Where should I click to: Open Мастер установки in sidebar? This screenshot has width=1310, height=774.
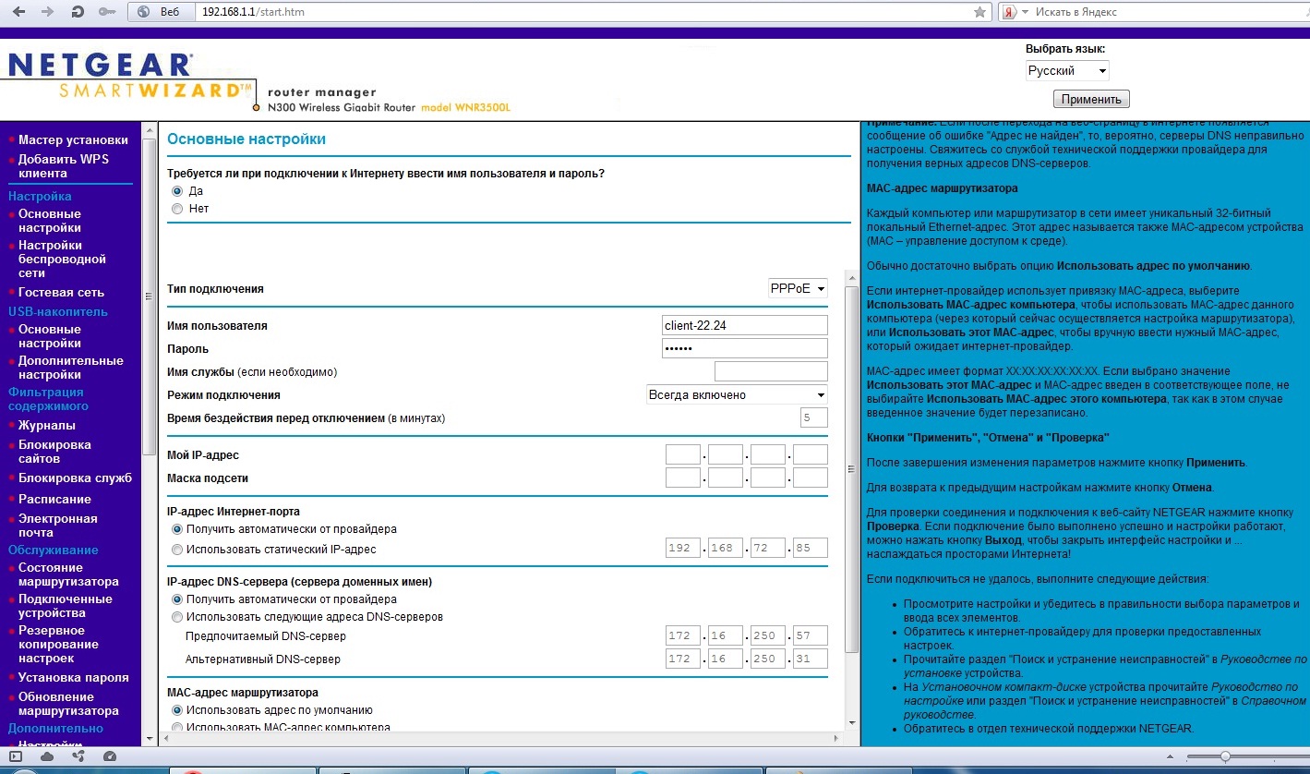coord(73,139)
